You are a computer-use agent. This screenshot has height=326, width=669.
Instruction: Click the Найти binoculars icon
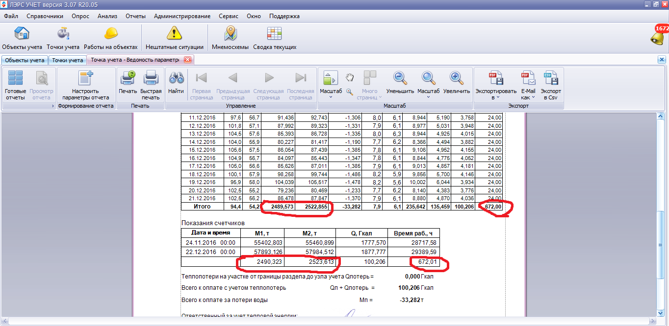point(176,82)
